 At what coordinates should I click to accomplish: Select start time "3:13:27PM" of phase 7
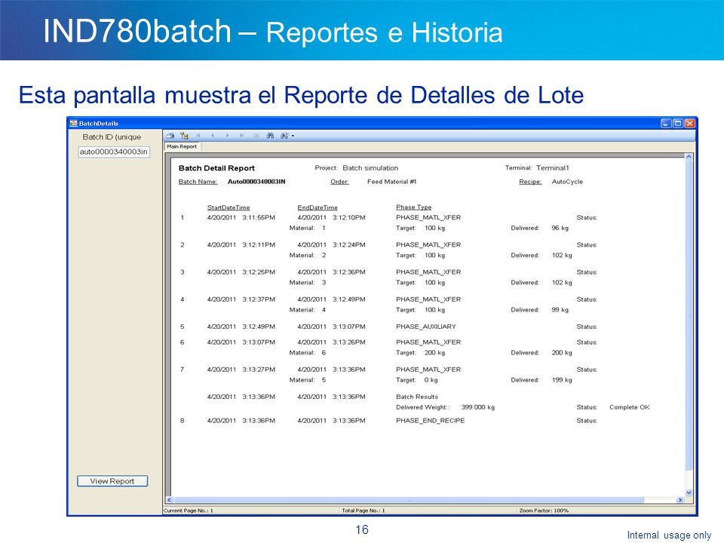tap(259, 370)
